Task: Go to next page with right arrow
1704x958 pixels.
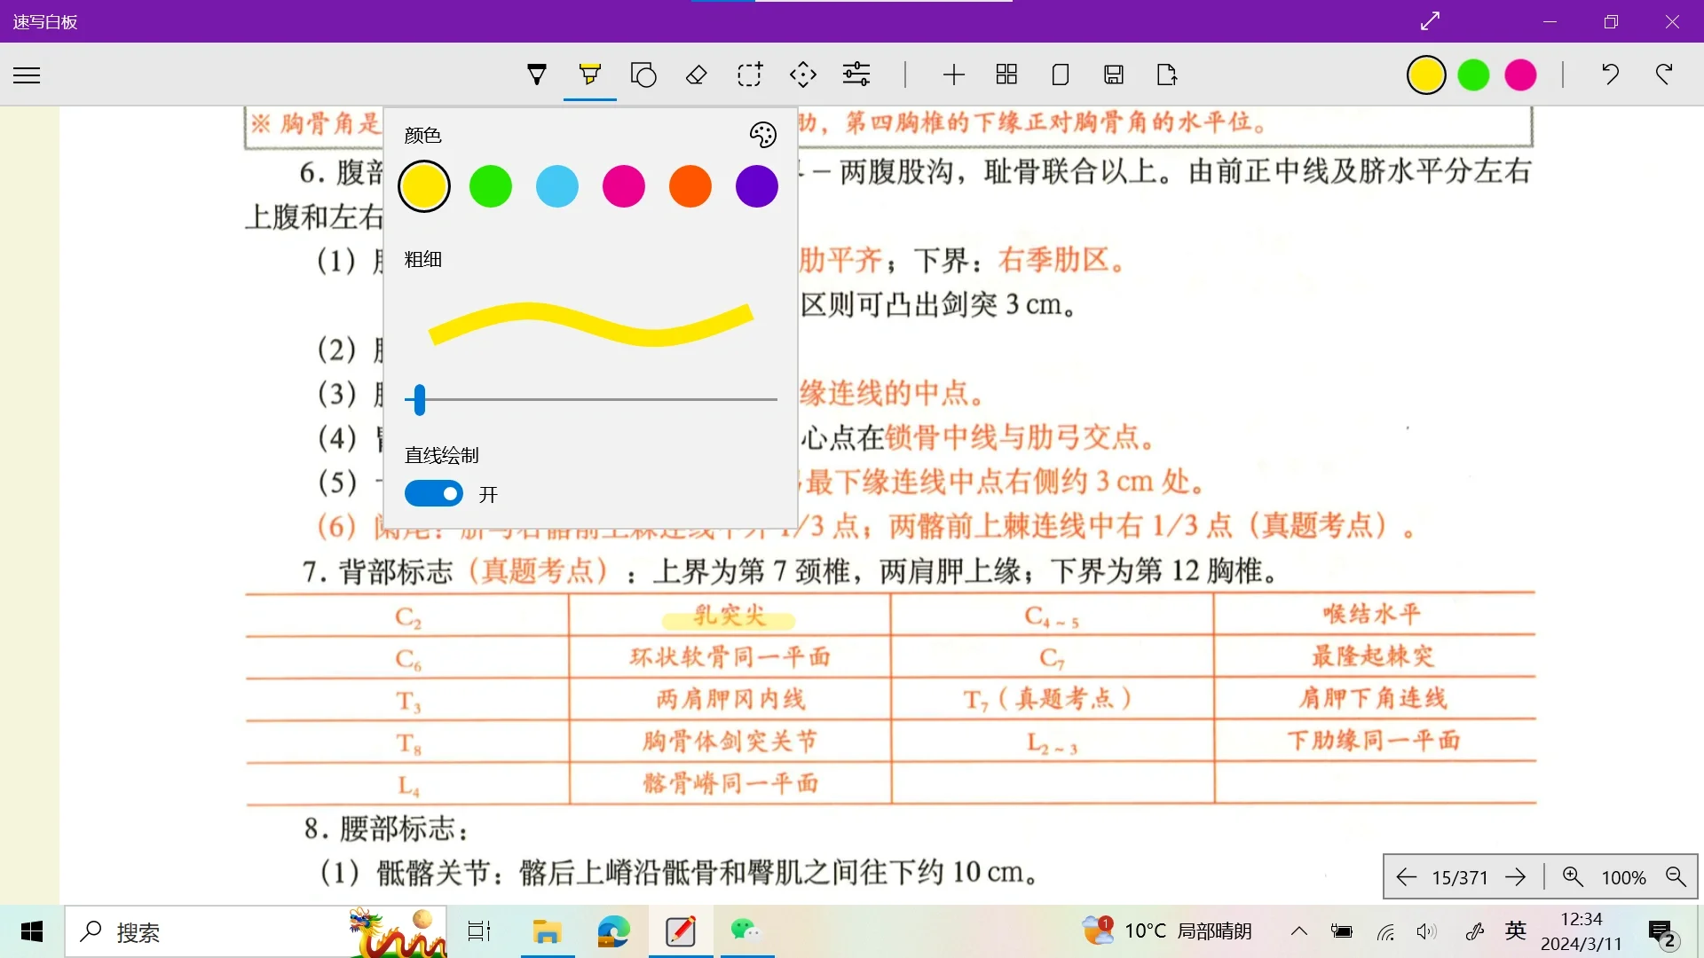Action: pos(1516,877)
